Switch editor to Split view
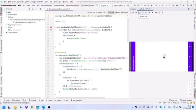Image resolution: width=196 pixels, height=110 pixels. point(118,13)
